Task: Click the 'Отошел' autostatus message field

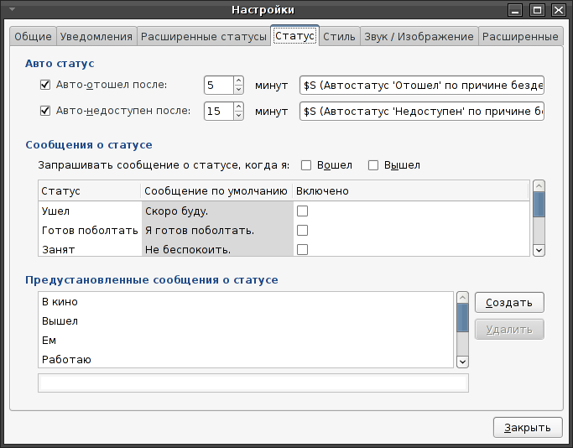Action: 422,85
